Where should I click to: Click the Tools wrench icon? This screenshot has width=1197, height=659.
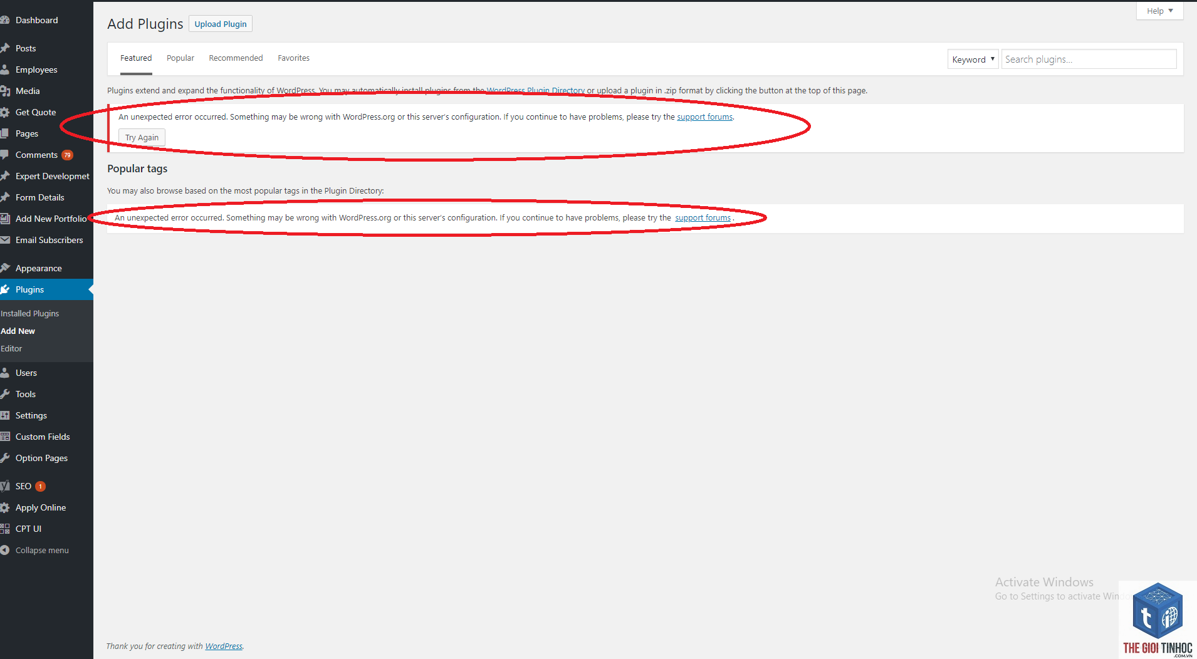tap(4, 394)
